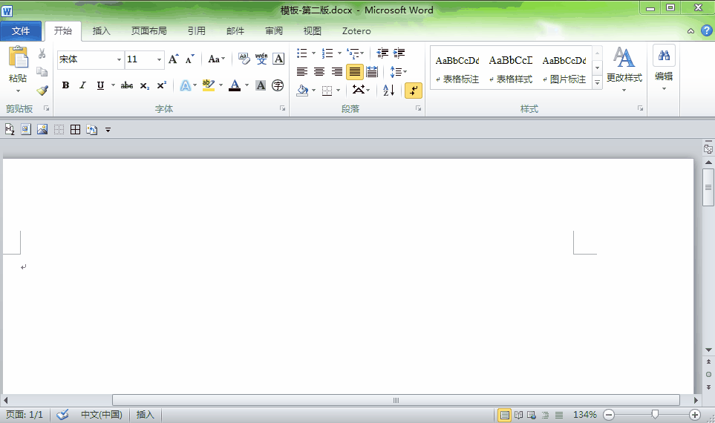The height and width of the screenshot is (423, 715).
Task: Open the Change Case Aa dropdown
Action: (217, 59)
